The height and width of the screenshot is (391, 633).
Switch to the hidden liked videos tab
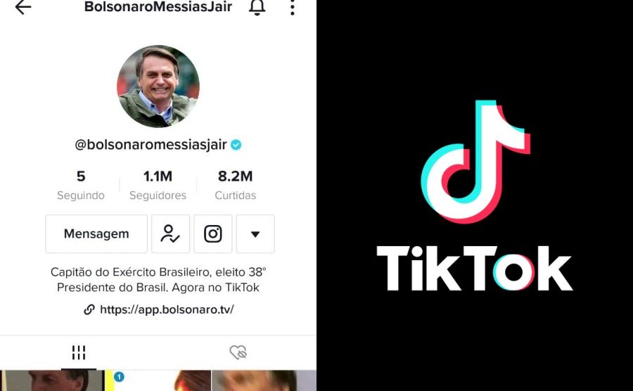pos(238,352)
